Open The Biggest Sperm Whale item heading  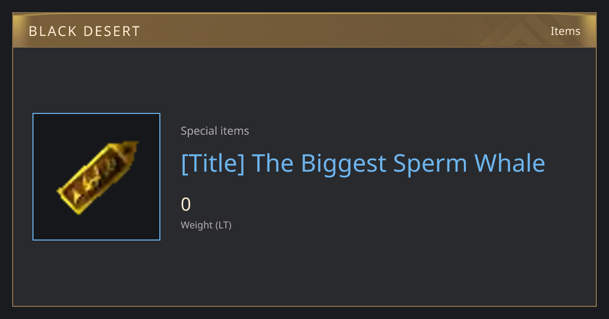click(363, 164)
